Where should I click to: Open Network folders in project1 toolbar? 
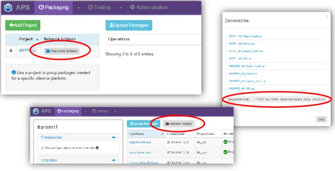[x=179, y=124]
